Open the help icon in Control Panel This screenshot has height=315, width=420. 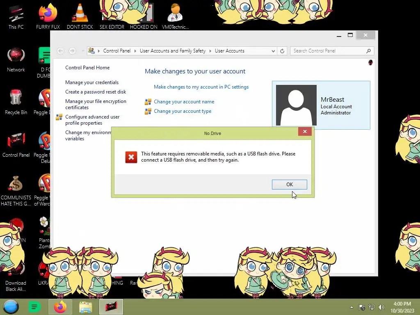pyautogui.click(x=370, y=62)
